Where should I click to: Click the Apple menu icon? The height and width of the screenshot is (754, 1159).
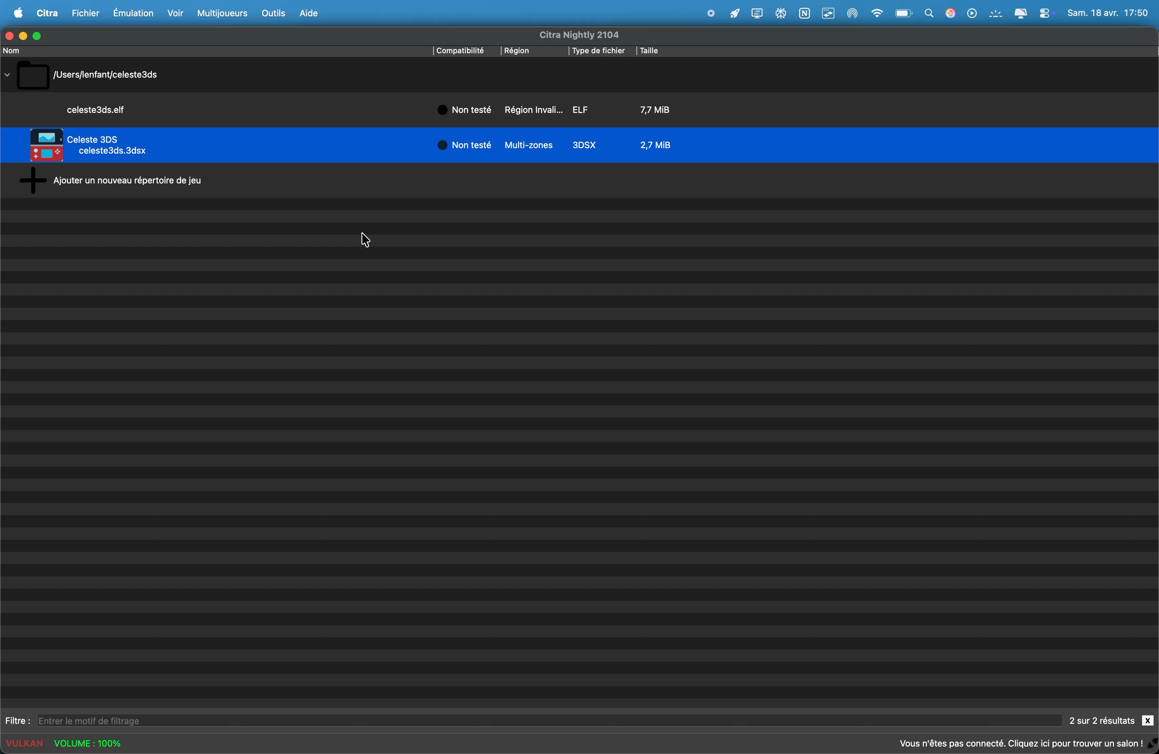point(18,13)
